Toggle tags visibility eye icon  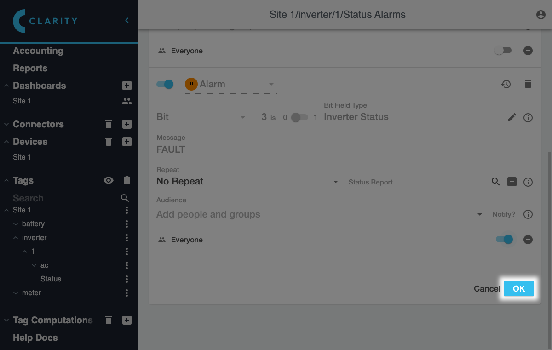tap(109, 181)
